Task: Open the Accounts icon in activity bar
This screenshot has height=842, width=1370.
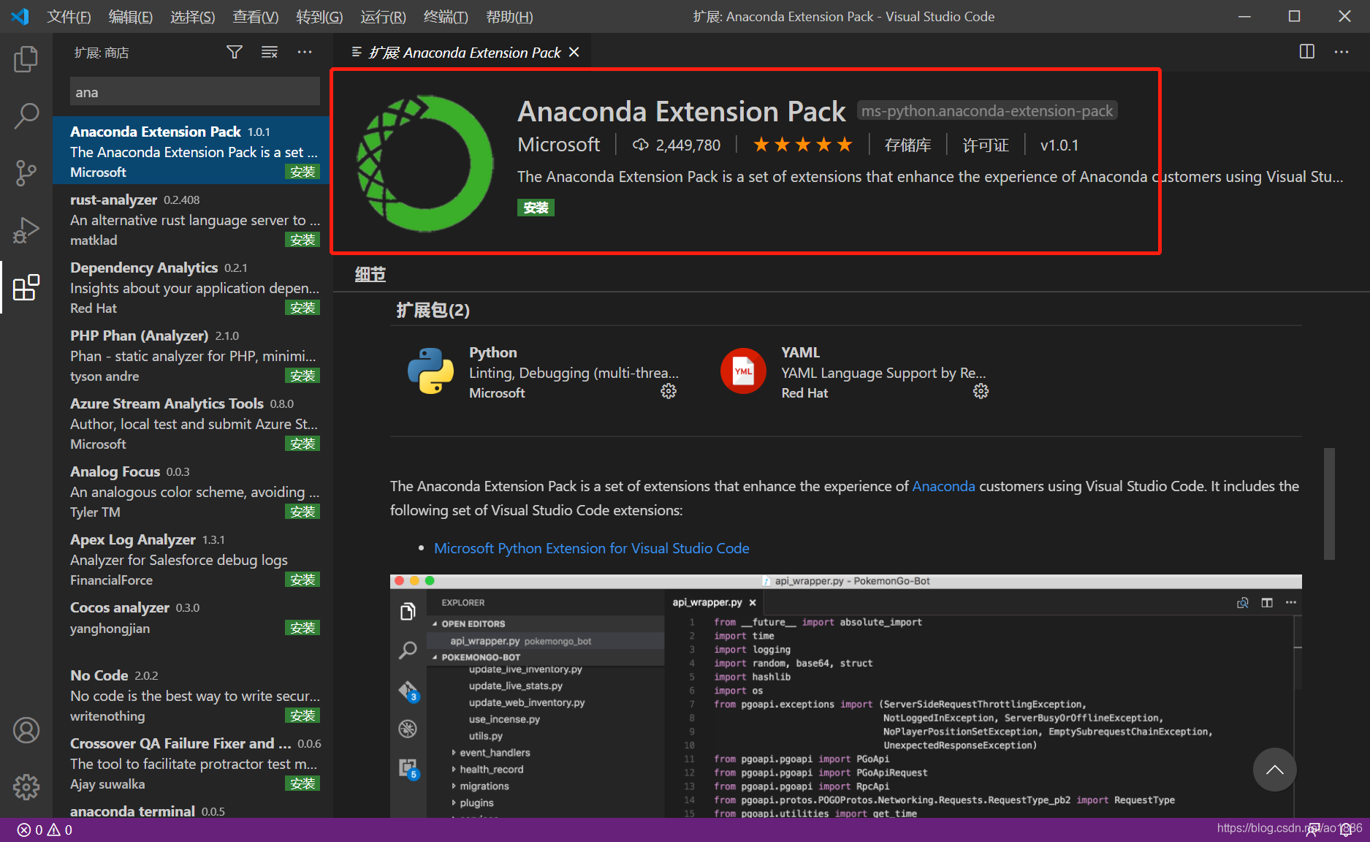Action: 26,730
